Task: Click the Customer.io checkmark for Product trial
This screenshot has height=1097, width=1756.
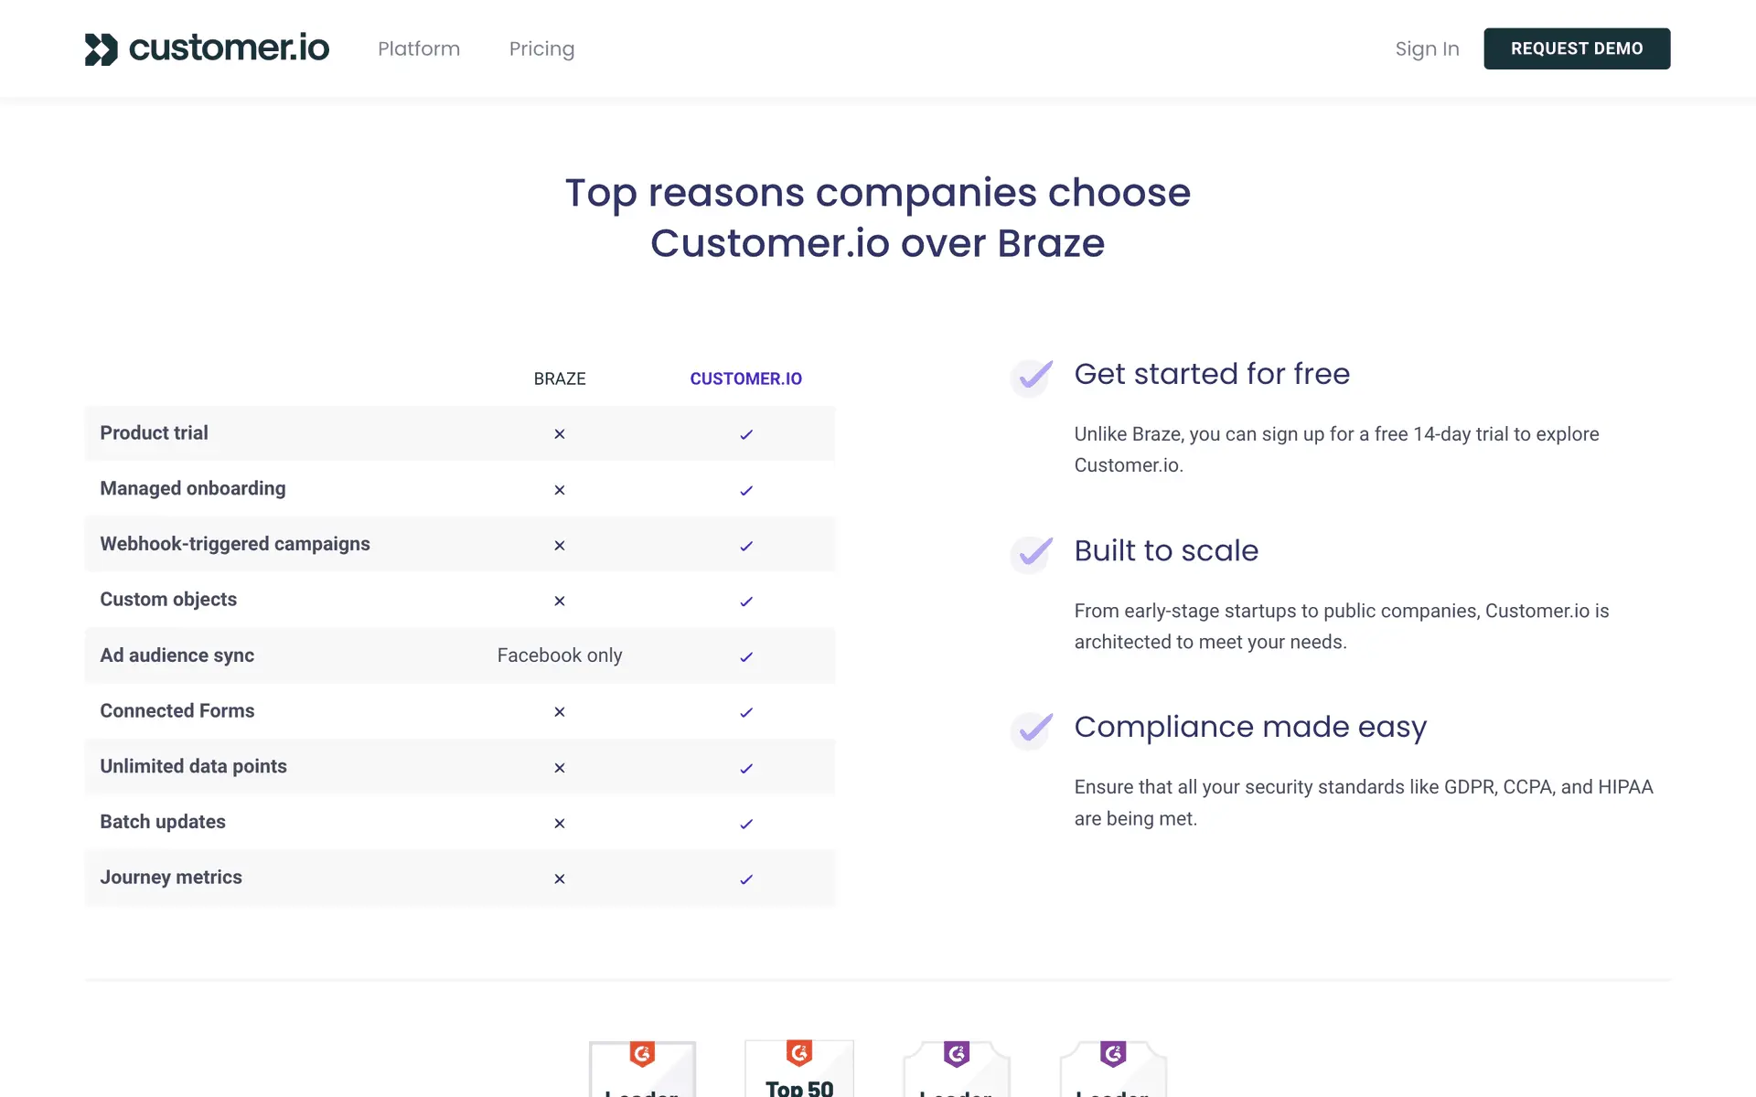Action: click(746, 435)
